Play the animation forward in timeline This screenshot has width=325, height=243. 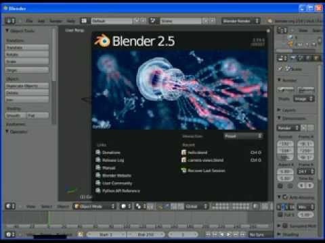point(229,234)
